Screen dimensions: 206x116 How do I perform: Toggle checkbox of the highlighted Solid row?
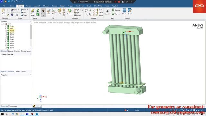tap(6, 31)
